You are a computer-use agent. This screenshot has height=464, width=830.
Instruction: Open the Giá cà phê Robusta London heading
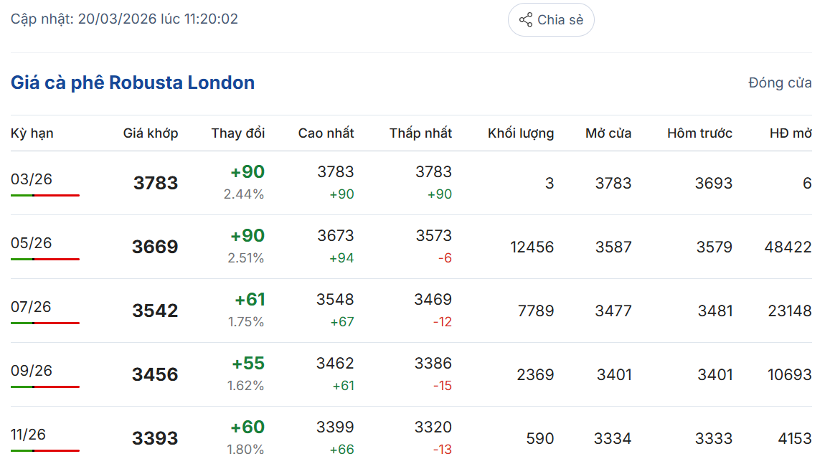133,82
